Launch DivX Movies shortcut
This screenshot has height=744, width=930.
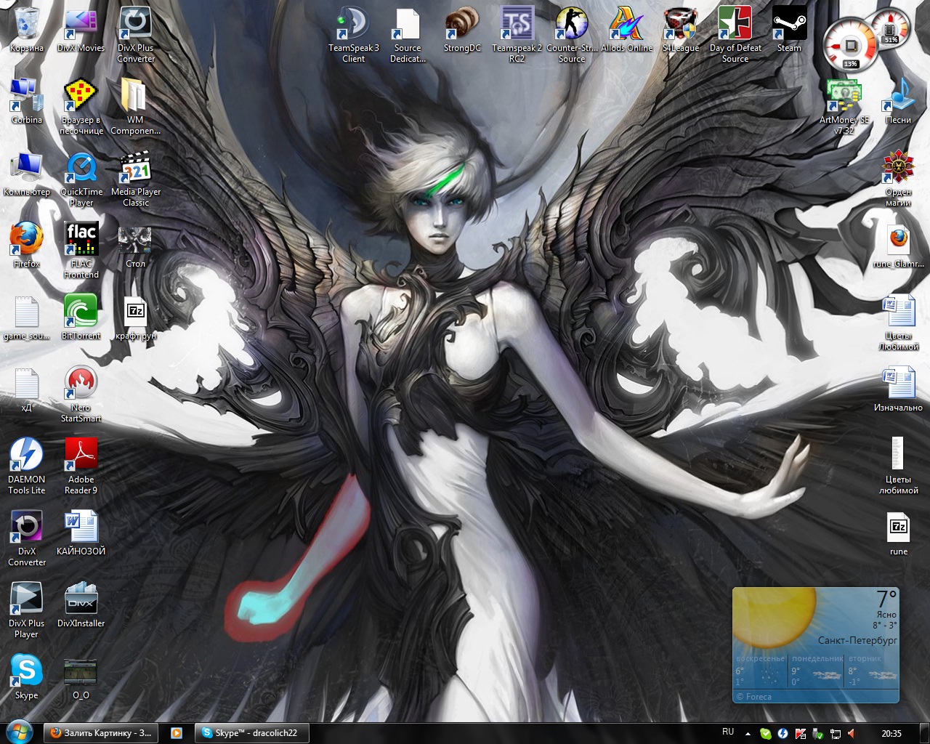tap(81, 30)
